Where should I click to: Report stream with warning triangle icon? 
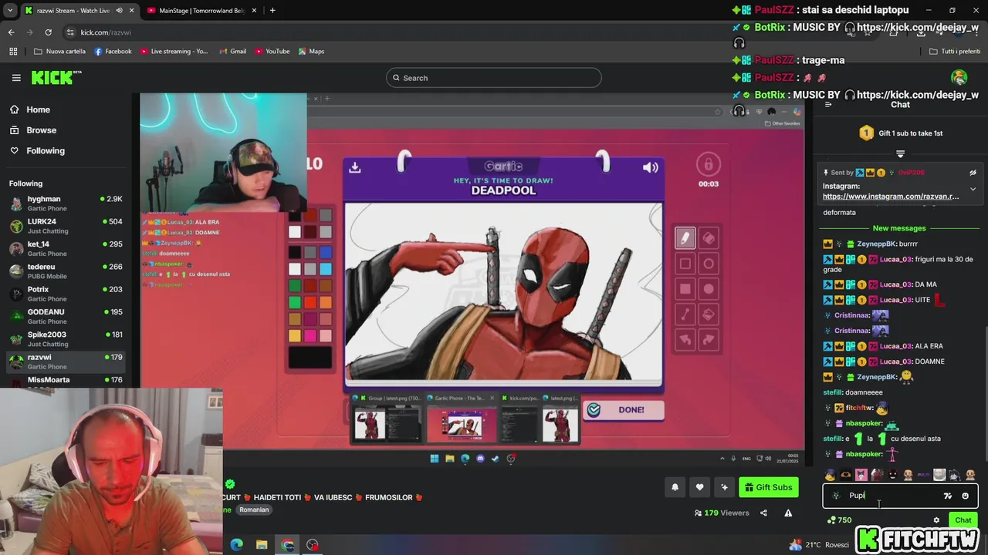coord(788,513)
